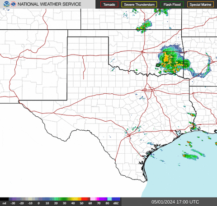The width and height of the screenshot is (217, 206).
Task: Click the '30' scale label
Action: pos(64,203)
